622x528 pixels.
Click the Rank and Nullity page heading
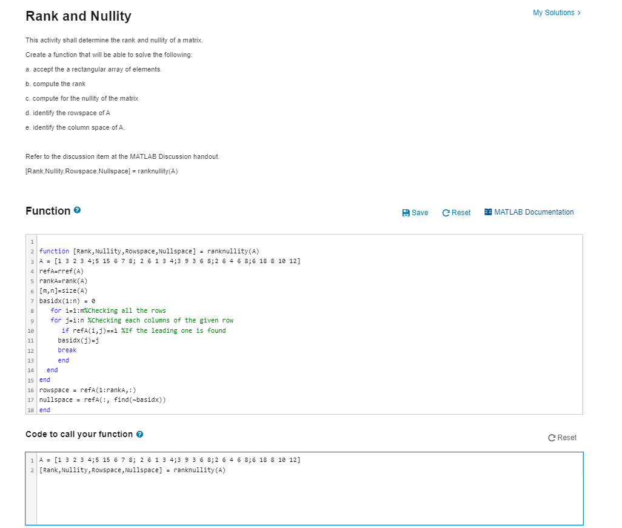[x=78, y=16]
